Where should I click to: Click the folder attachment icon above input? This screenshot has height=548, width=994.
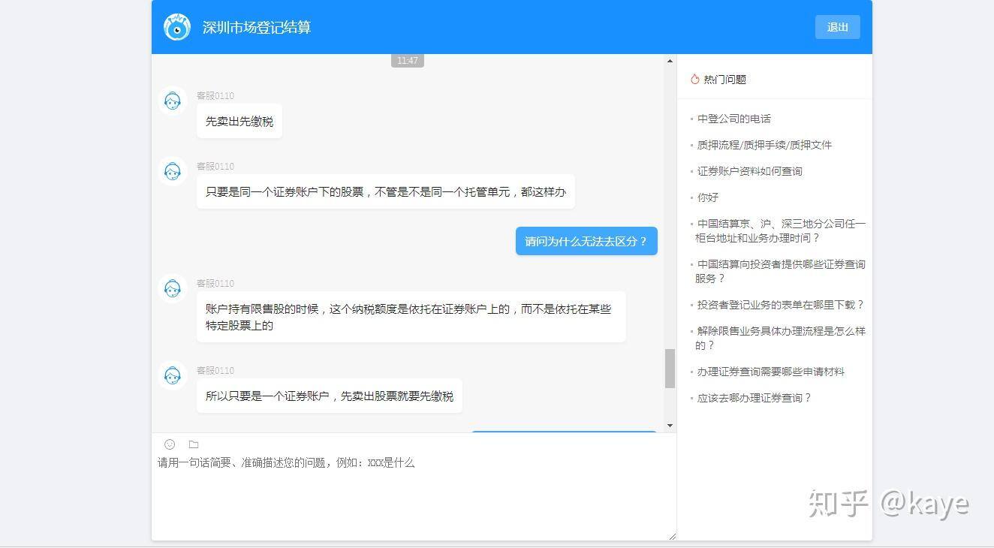[194, 444]
